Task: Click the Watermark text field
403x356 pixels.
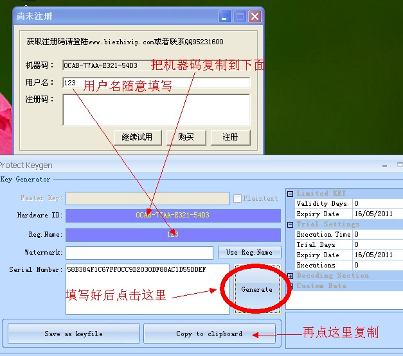Action: pyautogui.click(x=139, y=253)
